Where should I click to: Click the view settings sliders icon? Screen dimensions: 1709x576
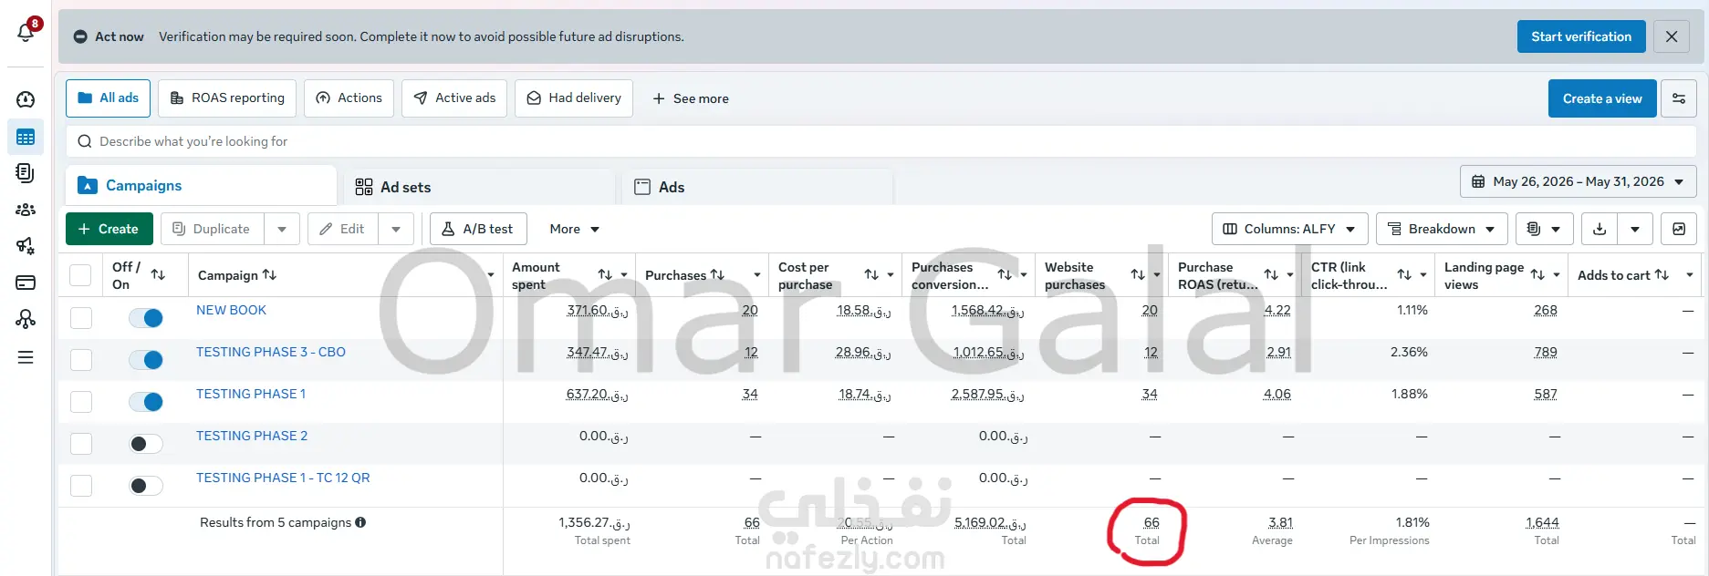1679,98
